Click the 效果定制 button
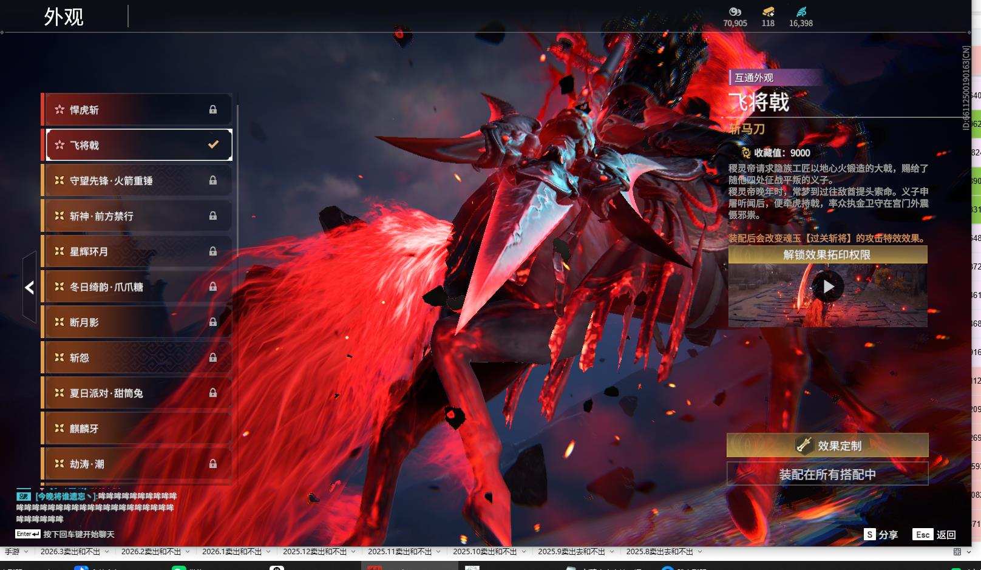Image resolution: width=981 pixels, height=570 pixels. point(827,446)
